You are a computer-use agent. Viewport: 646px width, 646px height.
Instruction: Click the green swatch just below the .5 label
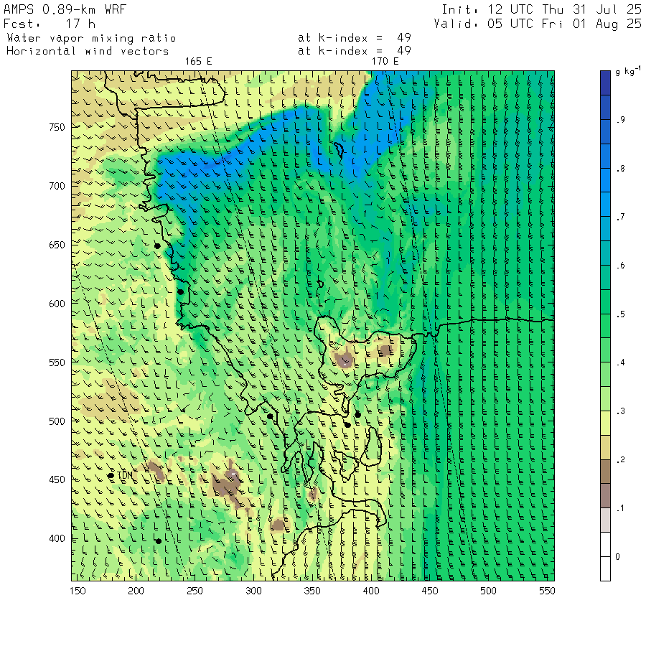point(605,326)
